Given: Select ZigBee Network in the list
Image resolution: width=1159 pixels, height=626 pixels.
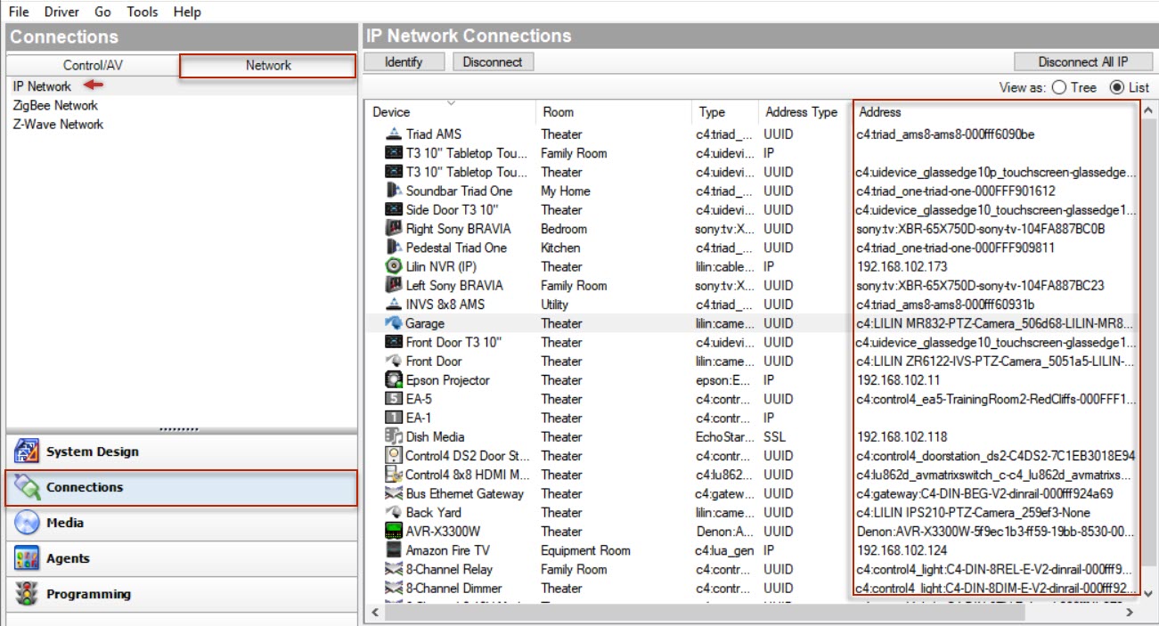Looking at the screenshot, I should [55, 105].
